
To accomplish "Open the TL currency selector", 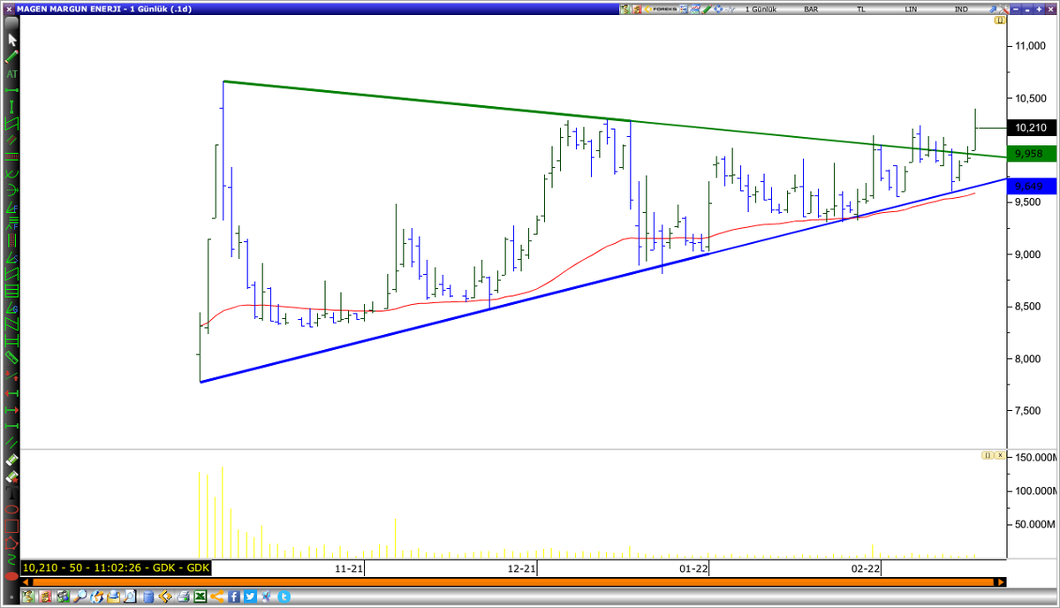I will pos(860,9).
